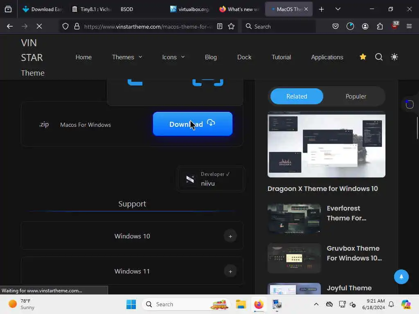
Task: Open notifications bell icon
Action: pos(391,304)
